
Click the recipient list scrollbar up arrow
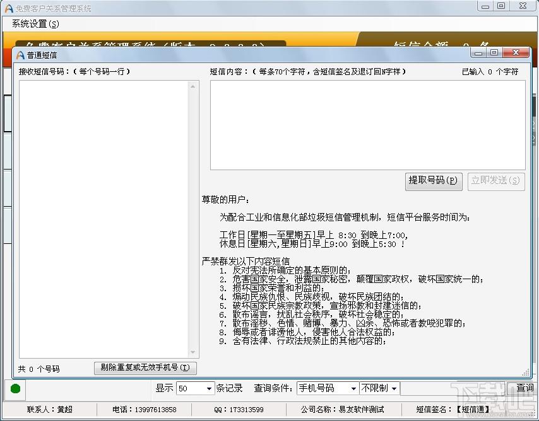coord(193,86)
